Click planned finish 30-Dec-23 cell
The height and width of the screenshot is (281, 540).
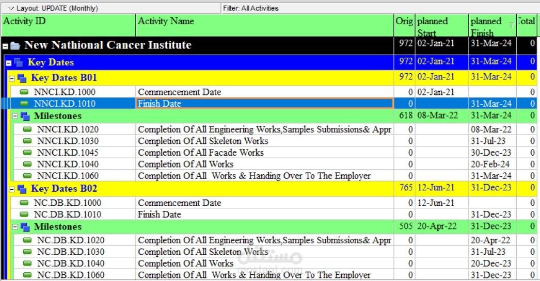click(491, 153)
